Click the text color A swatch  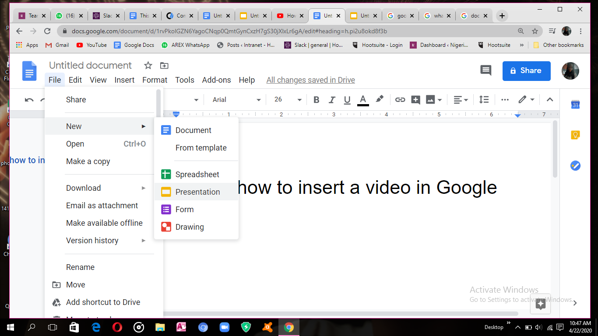pos(363,100)
